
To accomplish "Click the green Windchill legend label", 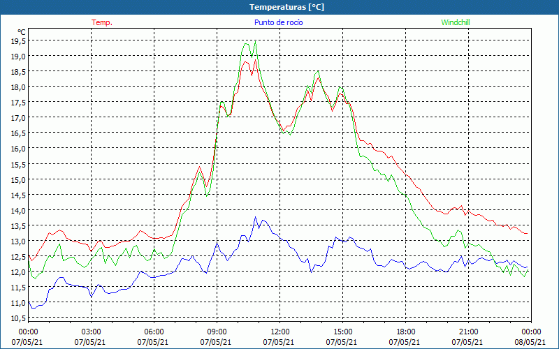I will click(x=456, y=22).
